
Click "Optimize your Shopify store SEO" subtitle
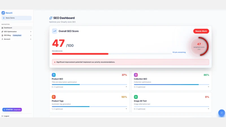pos(62,22)
